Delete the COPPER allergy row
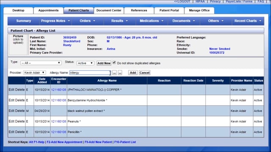The image size is (271, 152). (20, 90)
